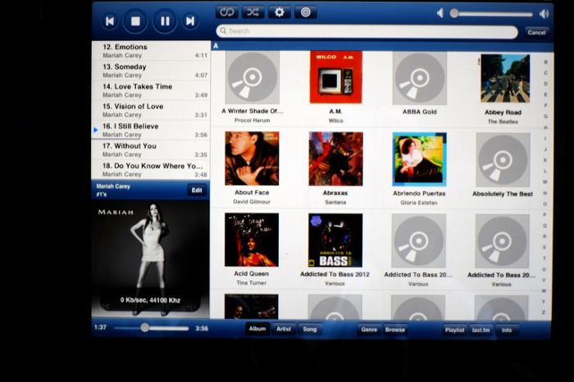Open Addicted To Bass 2012 cover

pyautogui.click(x=335, y=240)
